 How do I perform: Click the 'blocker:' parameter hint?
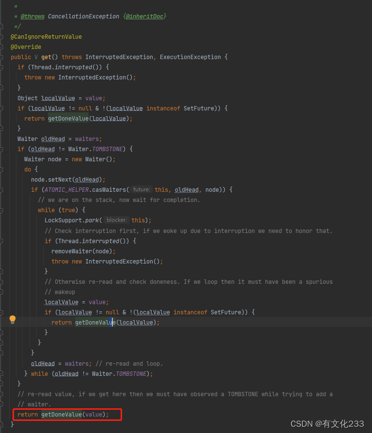click(x=117, y=220)
